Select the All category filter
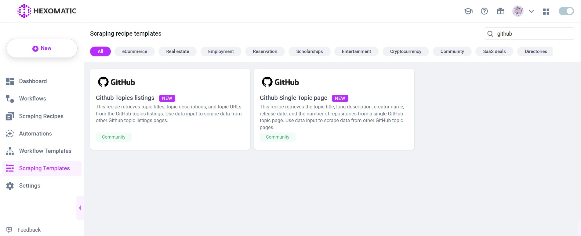The width and height of the screenshot is (581, 236). (x=100, y=51)
